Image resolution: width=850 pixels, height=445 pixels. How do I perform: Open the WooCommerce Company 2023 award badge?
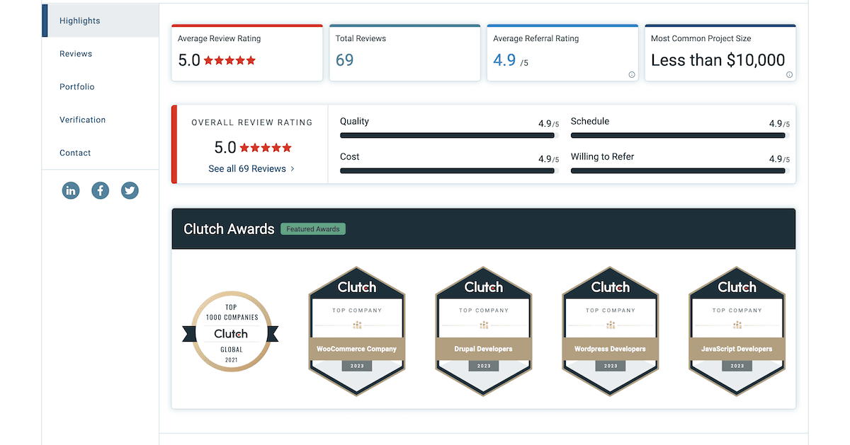[x=356, y=331]
